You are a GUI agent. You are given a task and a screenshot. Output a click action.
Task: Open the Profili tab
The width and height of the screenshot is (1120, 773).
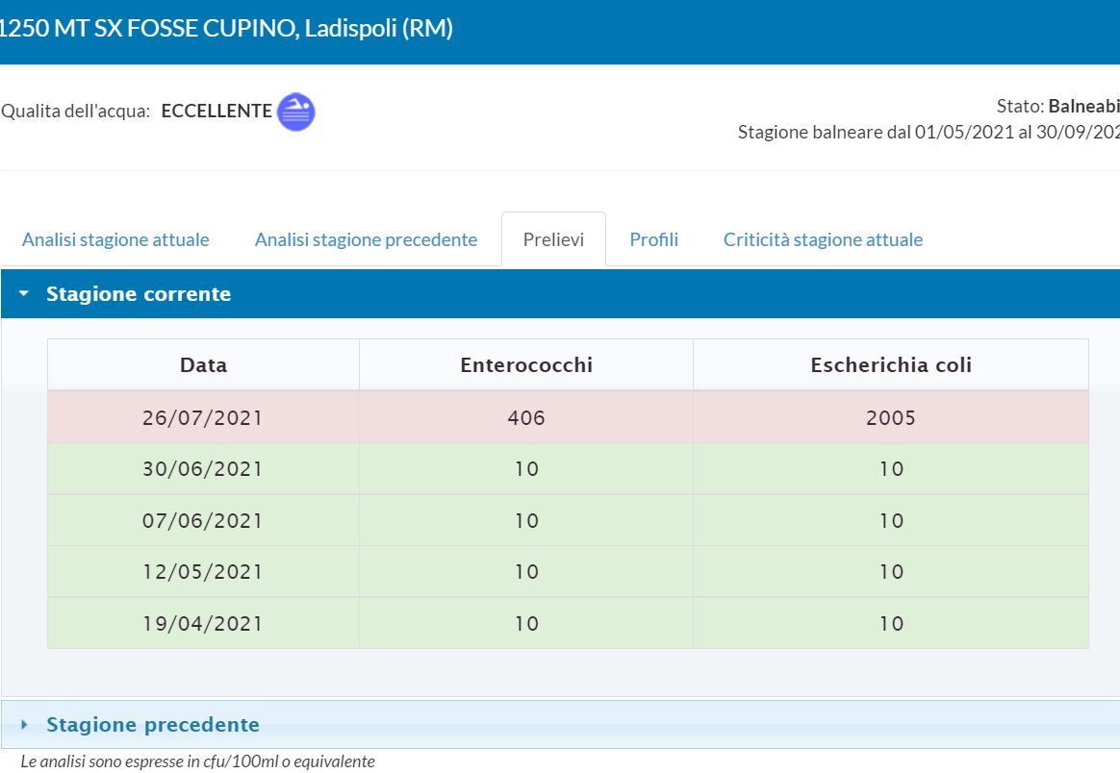click(653, 239)
